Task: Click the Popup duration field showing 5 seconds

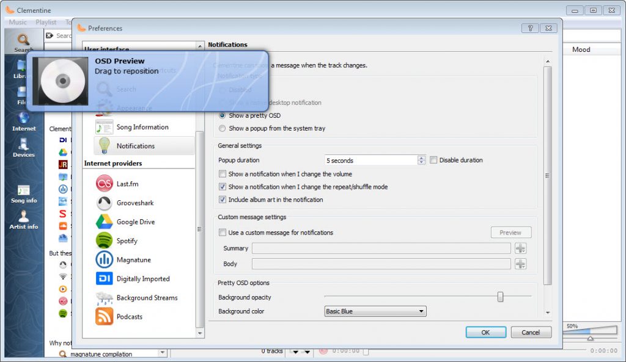Action: [371, 161]
